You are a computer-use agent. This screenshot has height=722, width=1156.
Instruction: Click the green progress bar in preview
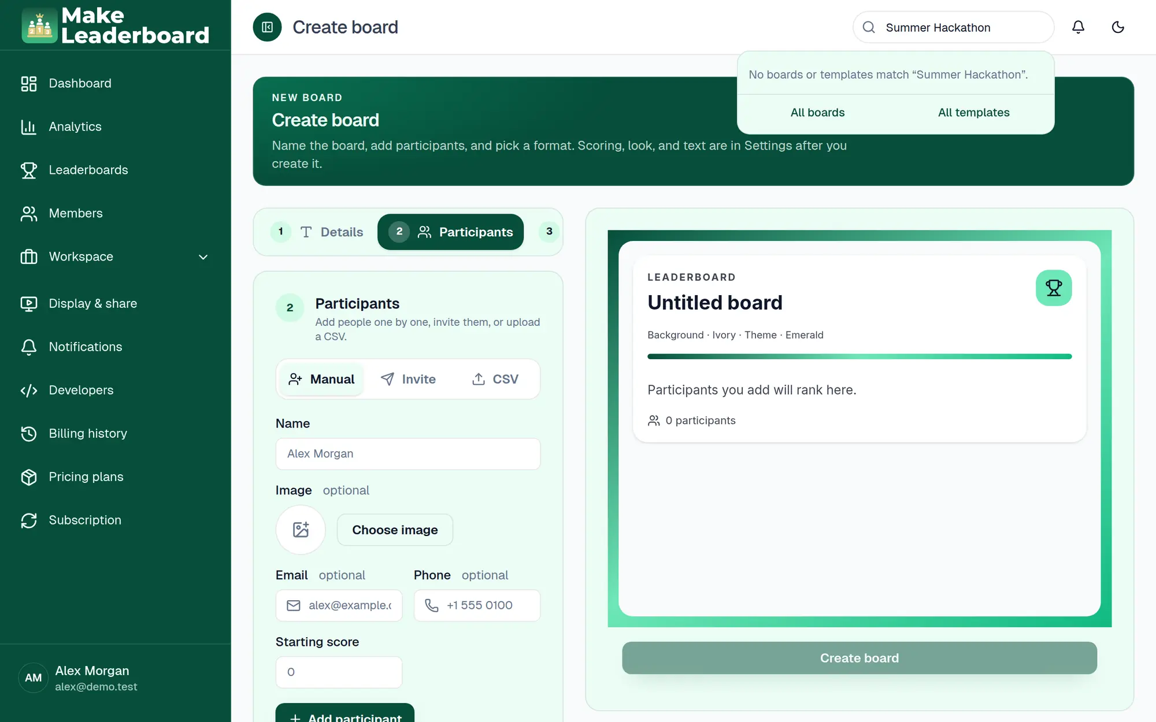[859, 356]
